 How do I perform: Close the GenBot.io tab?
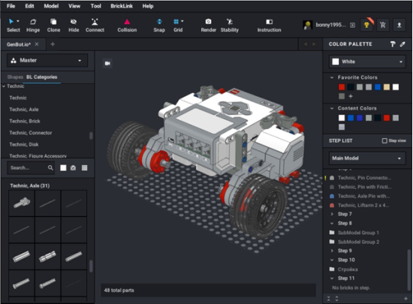point(37,44)
